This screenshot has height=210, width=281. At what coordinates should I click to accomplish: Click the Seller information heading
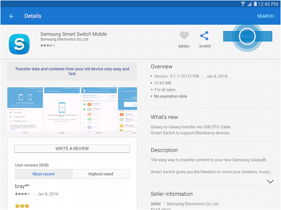pyautogui.click(x=172, y=194)
